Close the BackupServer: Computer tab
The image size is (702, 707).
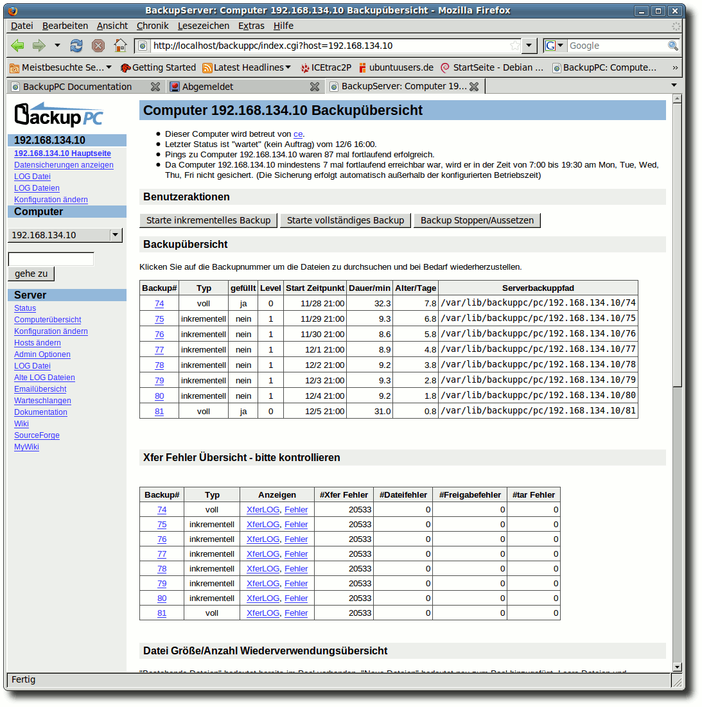(x=474, y=87)
